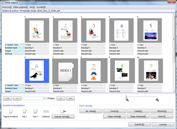Click the Guardar button
177x129 pixels.
139,125
